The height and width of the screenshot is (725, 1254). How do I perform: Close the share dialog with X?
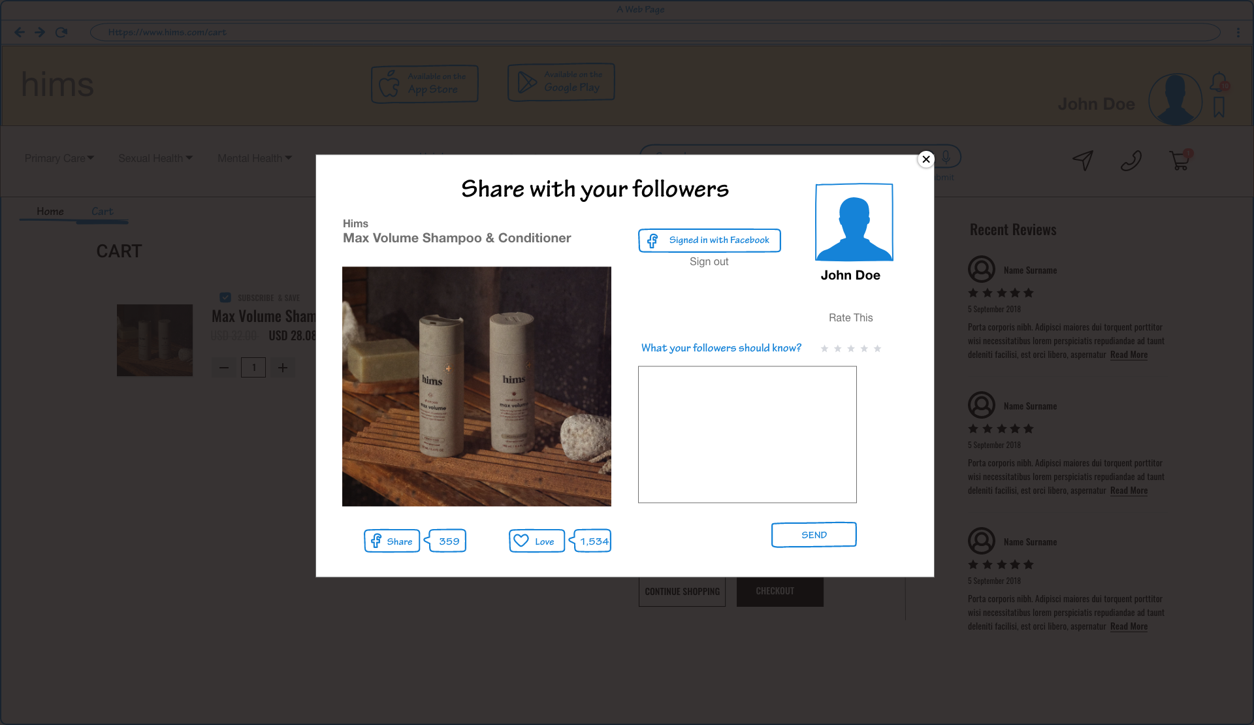pos(925,159)
